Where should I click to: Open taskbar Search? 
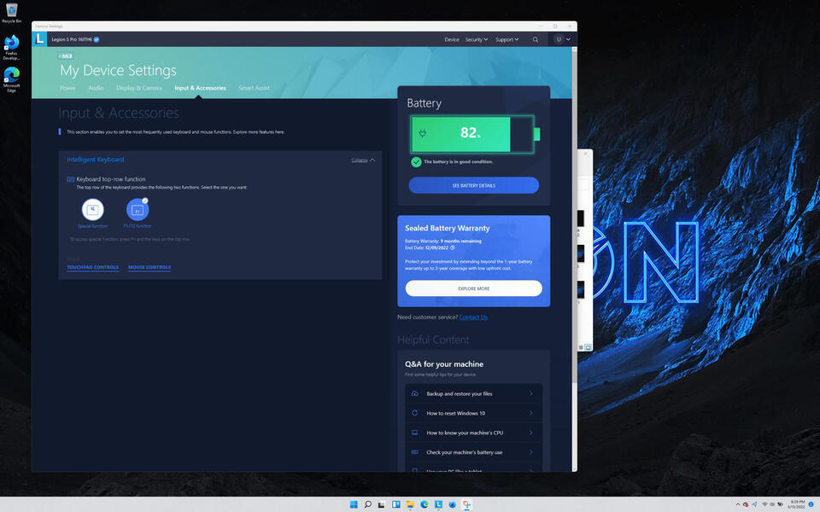click(x=367, y=504)
